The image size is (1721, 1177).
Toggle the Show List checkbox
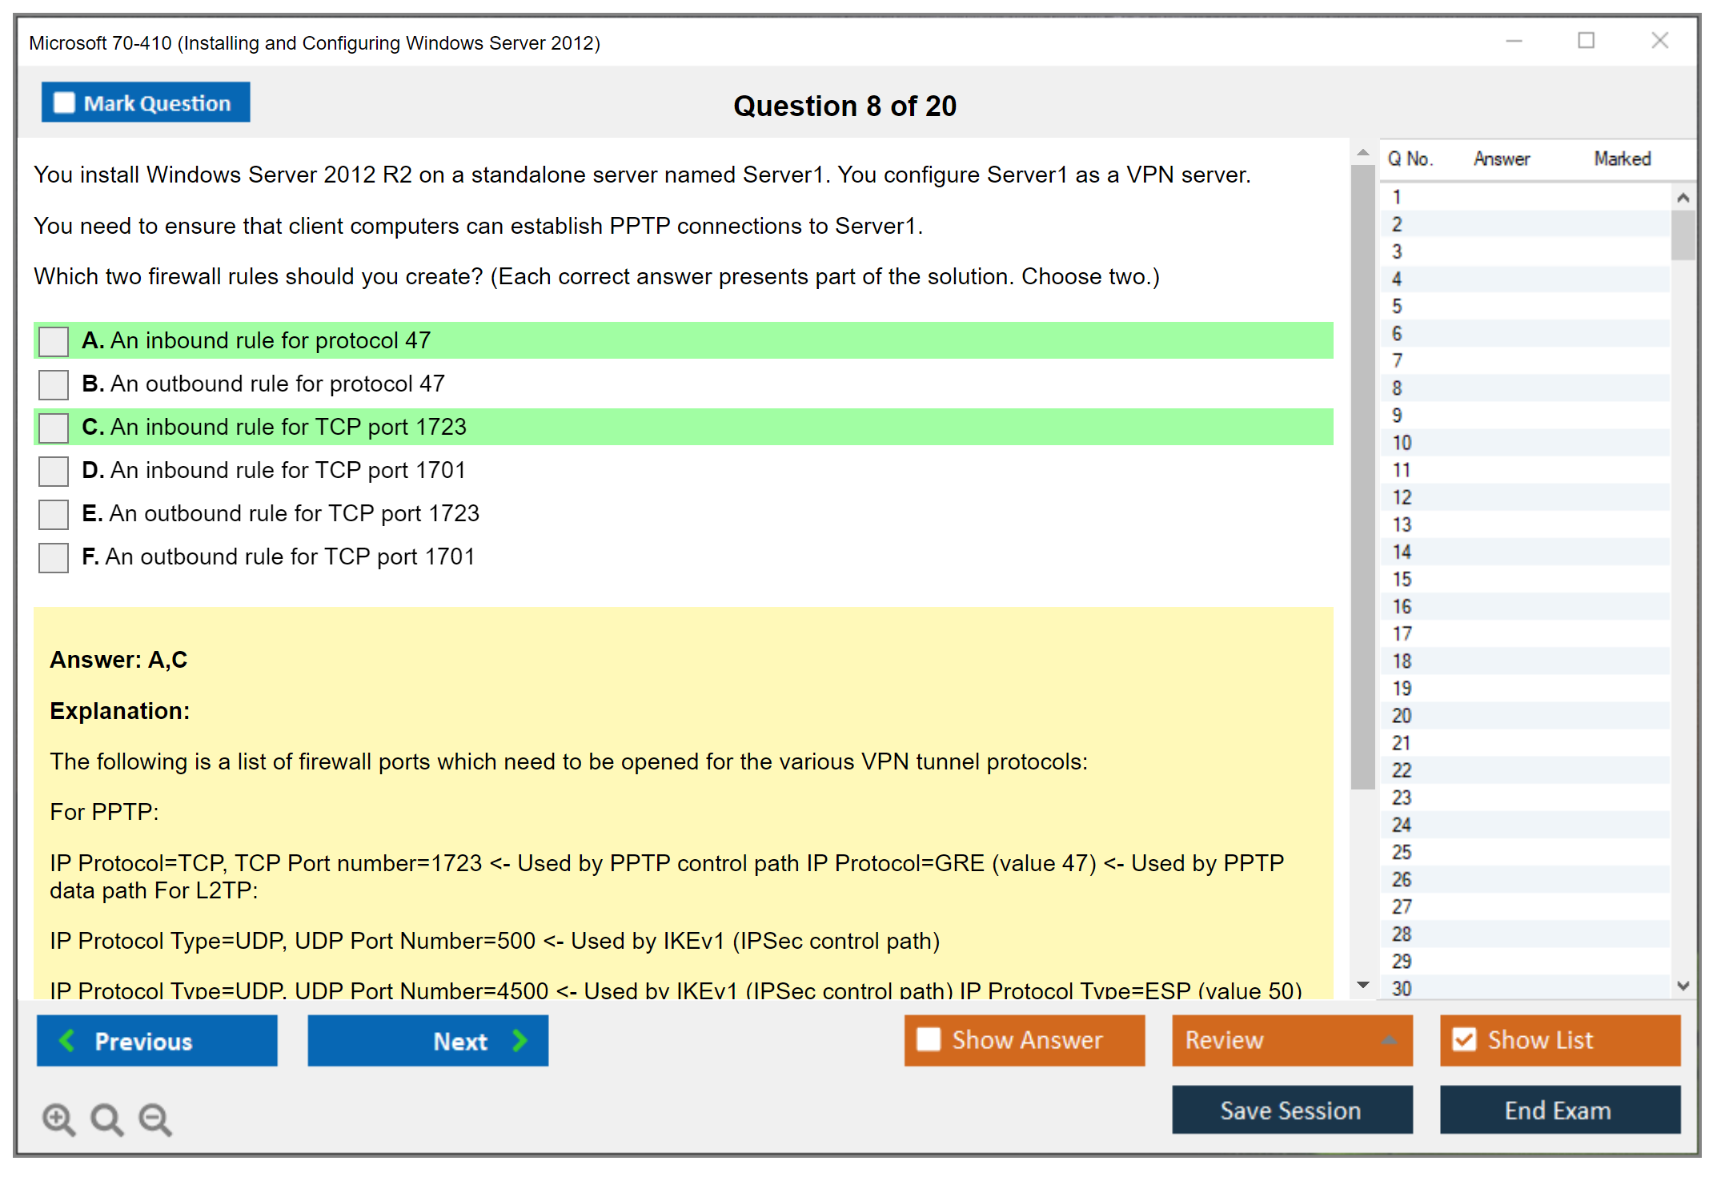pos(1464,1039)
